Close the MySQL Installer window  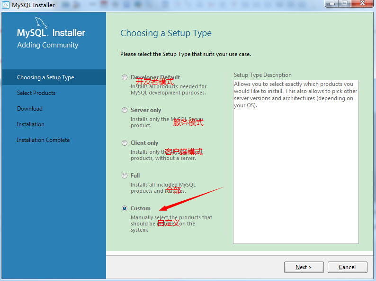pos(362,3)
